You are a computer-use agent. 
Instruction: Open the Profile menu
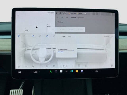pos(63,13)
